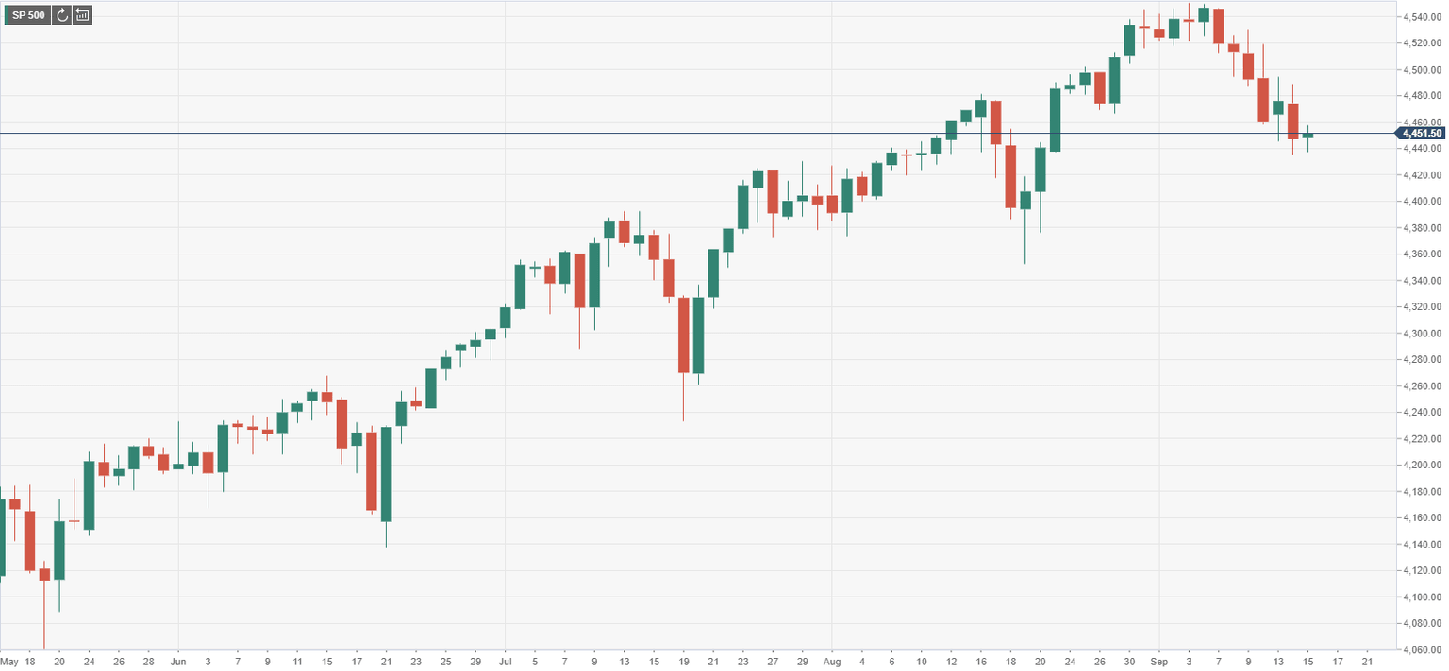Click the tall green candle at June 21
The width and height of the screenshot is (1449, 671).
386,474
